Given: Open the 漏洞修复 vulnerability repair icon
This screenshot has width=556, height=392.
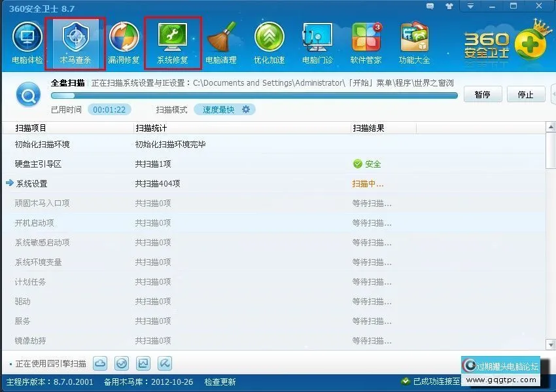Looking at the screenshot, I should [x=124, y=43].
